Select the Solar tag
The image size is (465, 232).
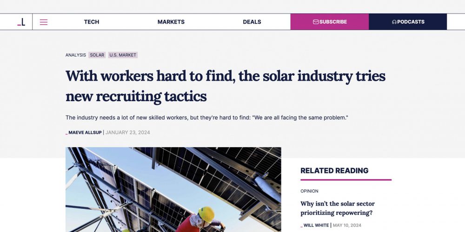pos(97,55)
